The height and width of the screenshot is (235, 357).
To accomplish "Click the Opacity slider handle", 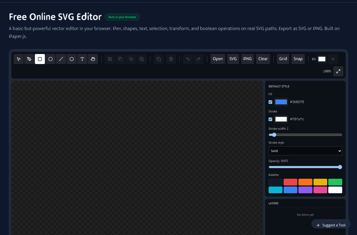I will click(x=340, y=167).
